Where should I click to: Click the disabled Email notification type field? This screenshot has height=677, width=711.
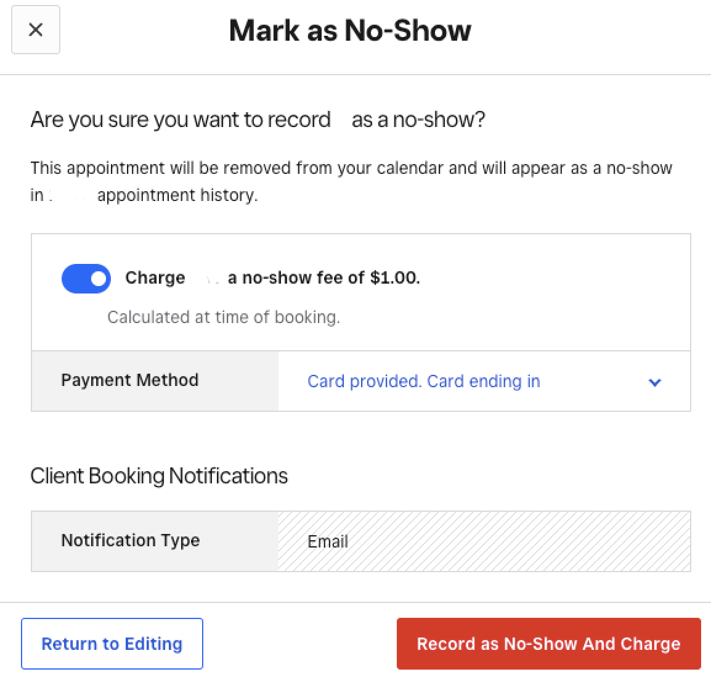coord(484,541)
